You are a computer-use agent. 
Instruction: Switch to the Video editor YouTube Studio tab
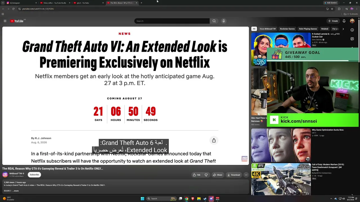[55, 3]
